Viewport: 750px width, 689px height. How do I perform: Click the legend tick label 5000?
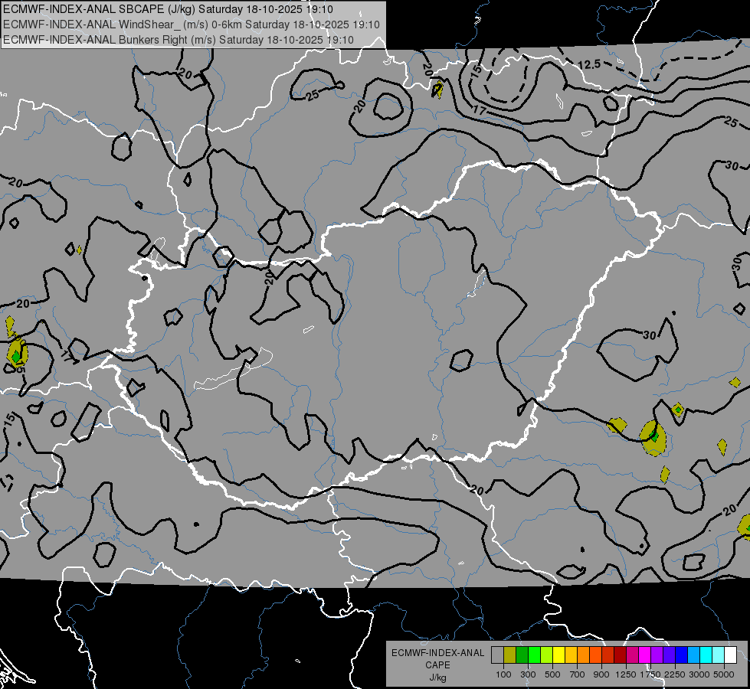724,674
